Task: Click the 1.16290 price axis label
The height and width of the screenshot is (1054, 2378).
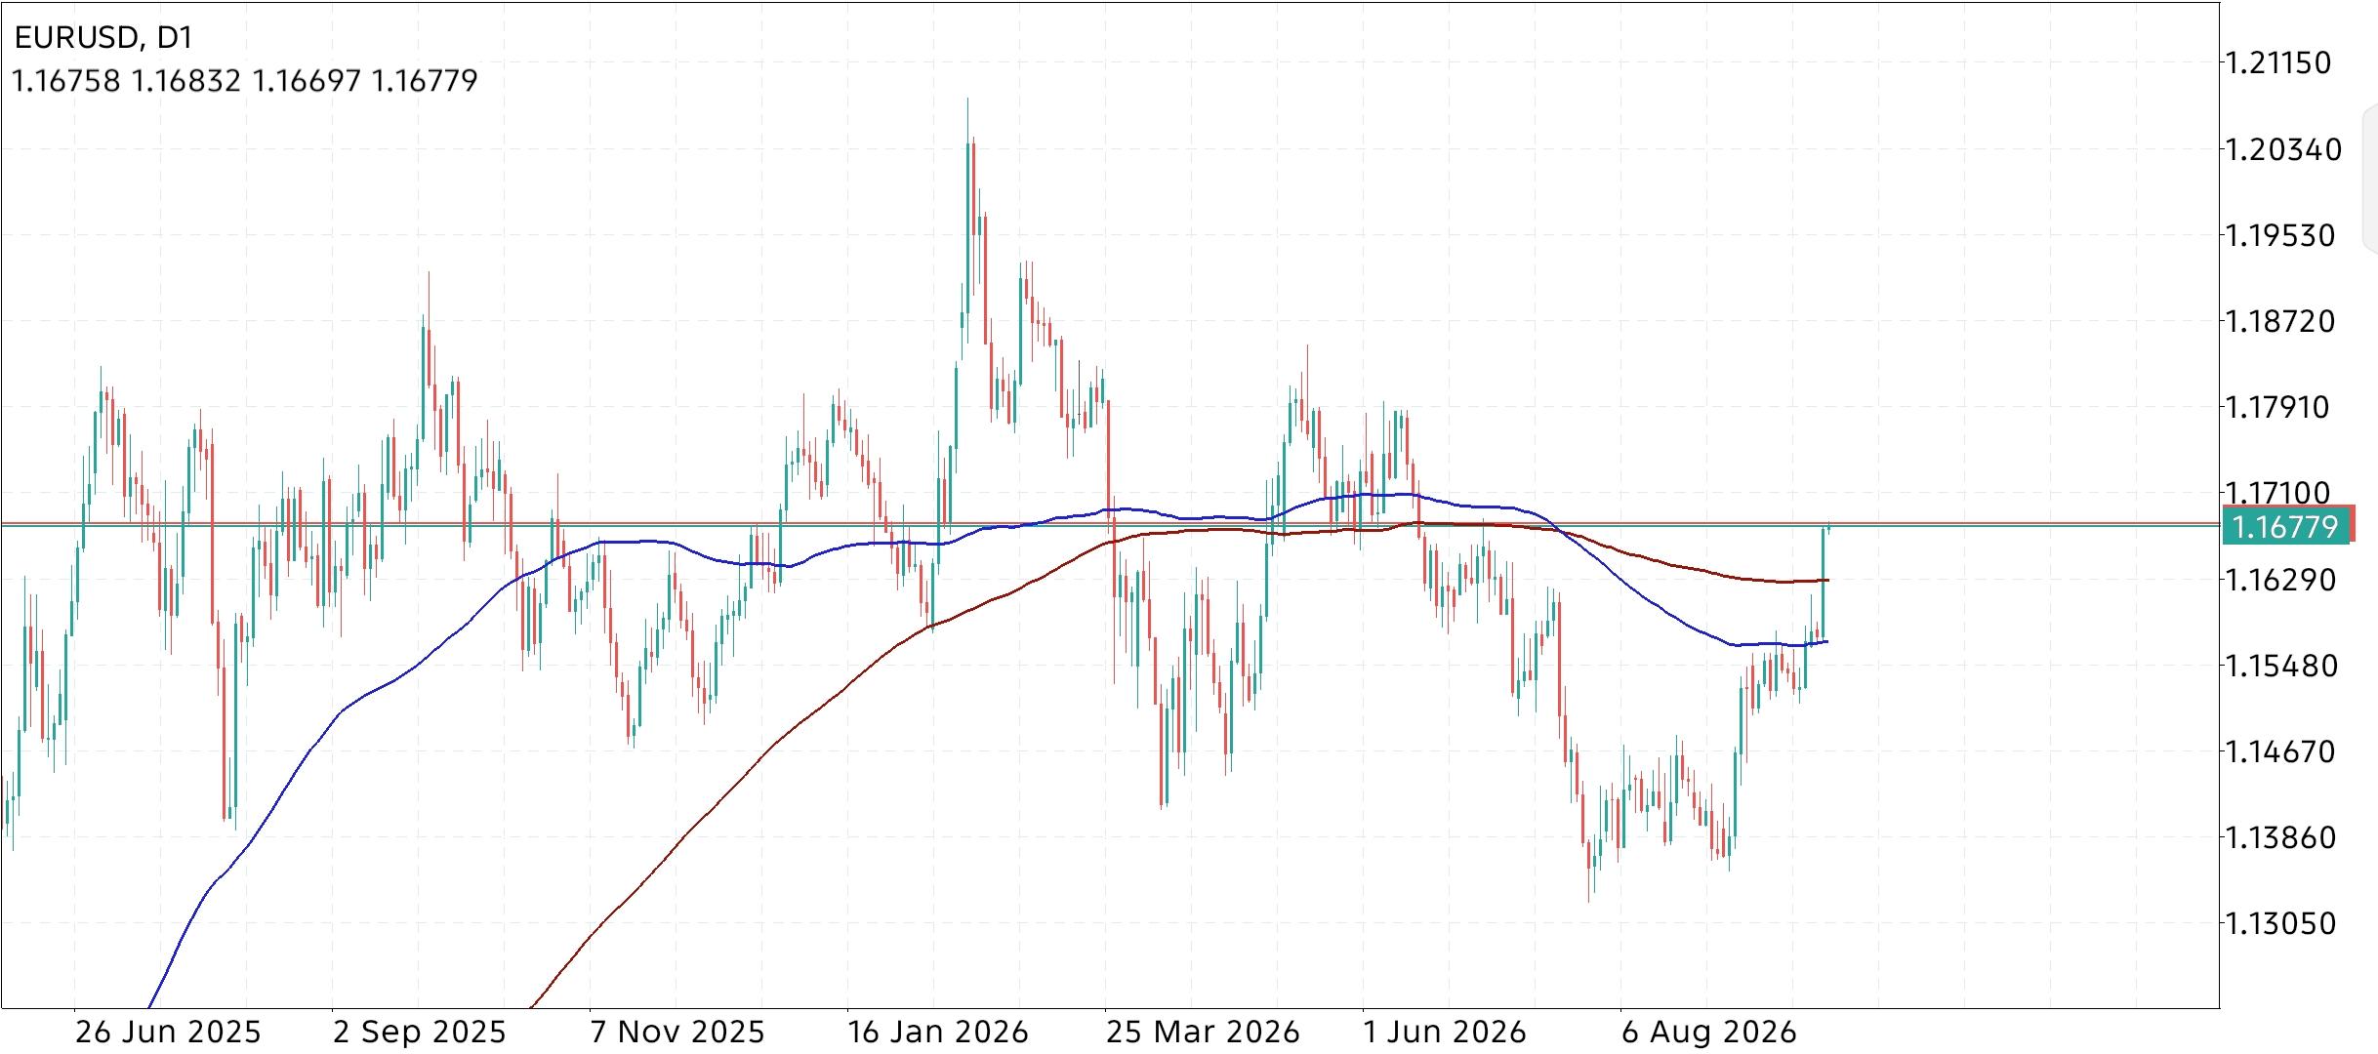Action: [2280, 580]
